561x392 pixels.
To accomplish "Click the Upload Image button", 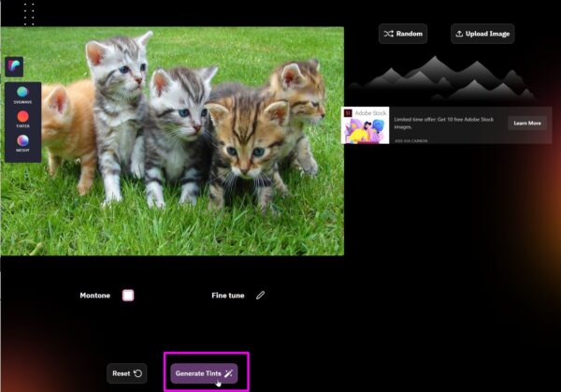I will [482, 34].
